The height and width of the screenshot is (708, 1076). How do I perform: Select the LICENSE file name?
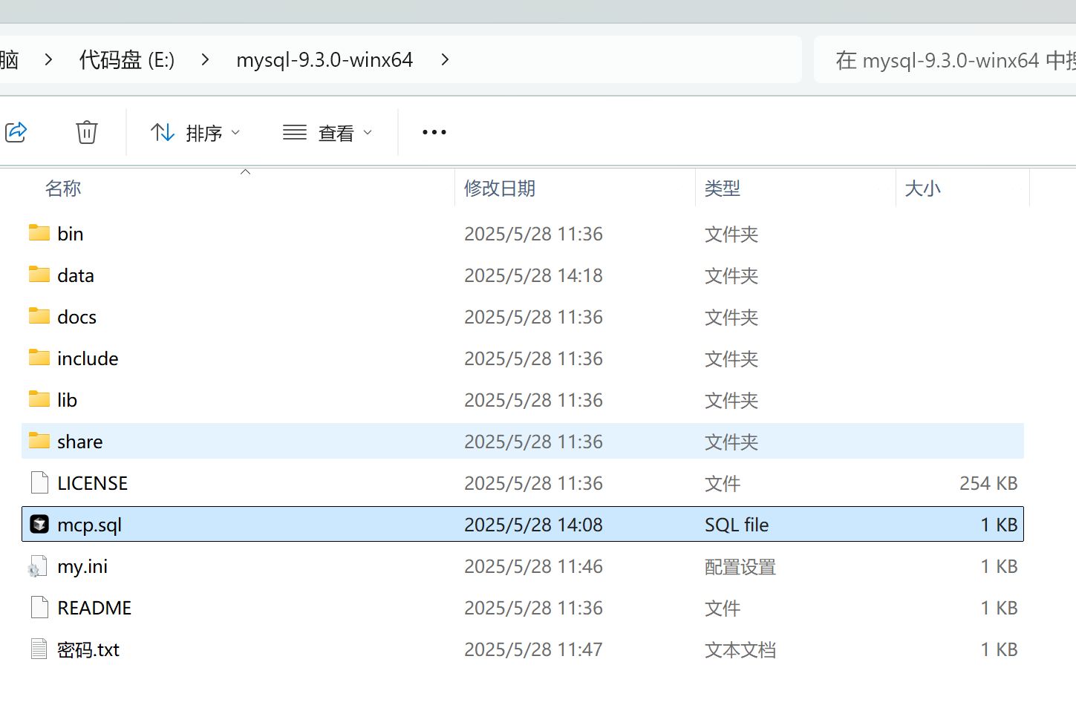click(93, 483)
